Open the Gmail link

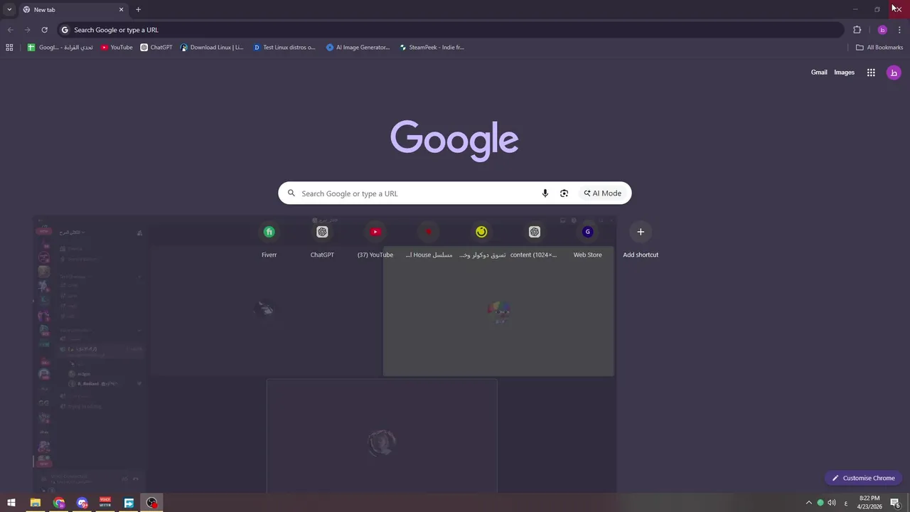tap(819, 73)
